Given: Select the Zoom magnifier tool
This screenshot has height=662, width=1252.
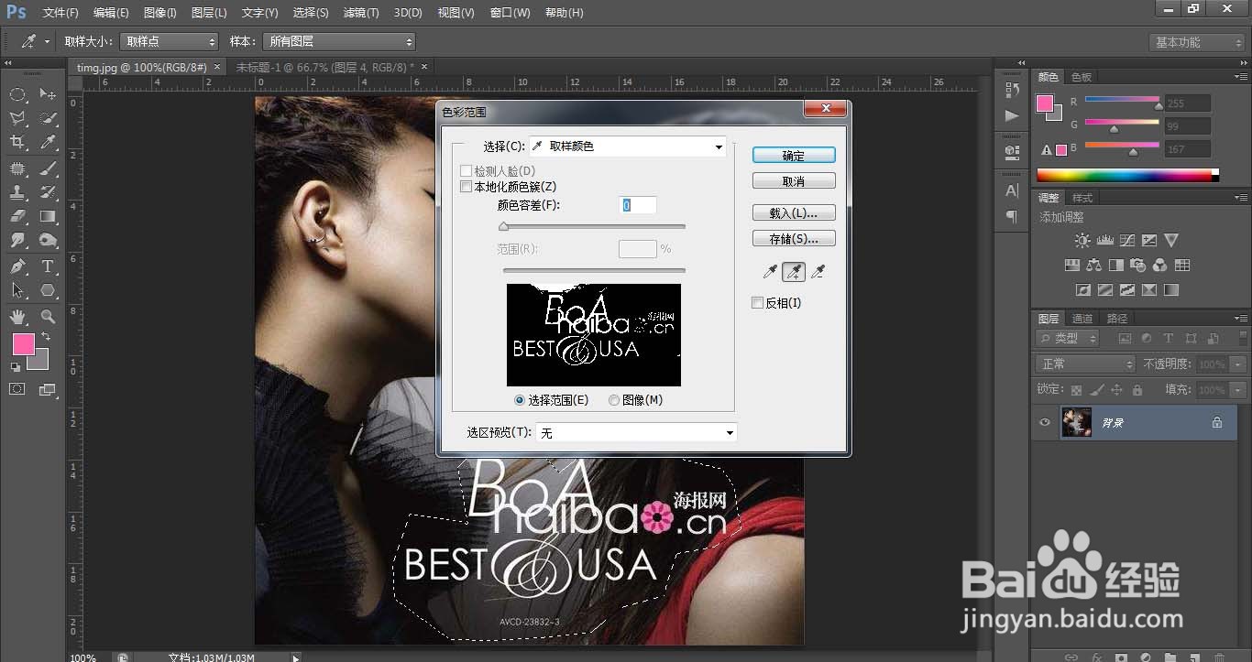Looking at the screenshot, I should pos(48,317).
